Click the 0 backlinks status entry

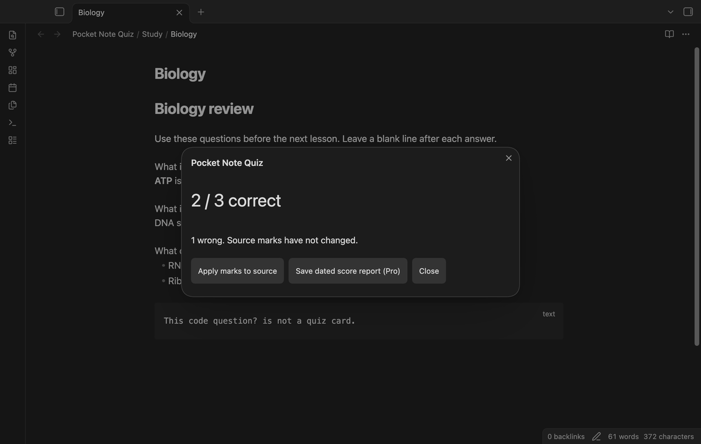[566, 436]
